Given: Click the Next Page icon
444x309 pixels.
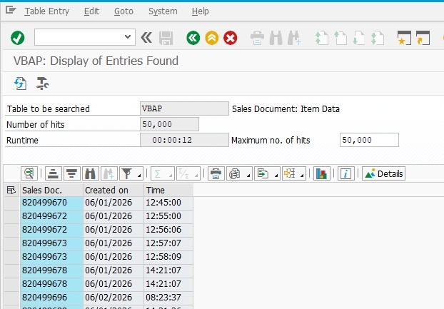Looking at the screenshot, I should click(x=359, y=38).
